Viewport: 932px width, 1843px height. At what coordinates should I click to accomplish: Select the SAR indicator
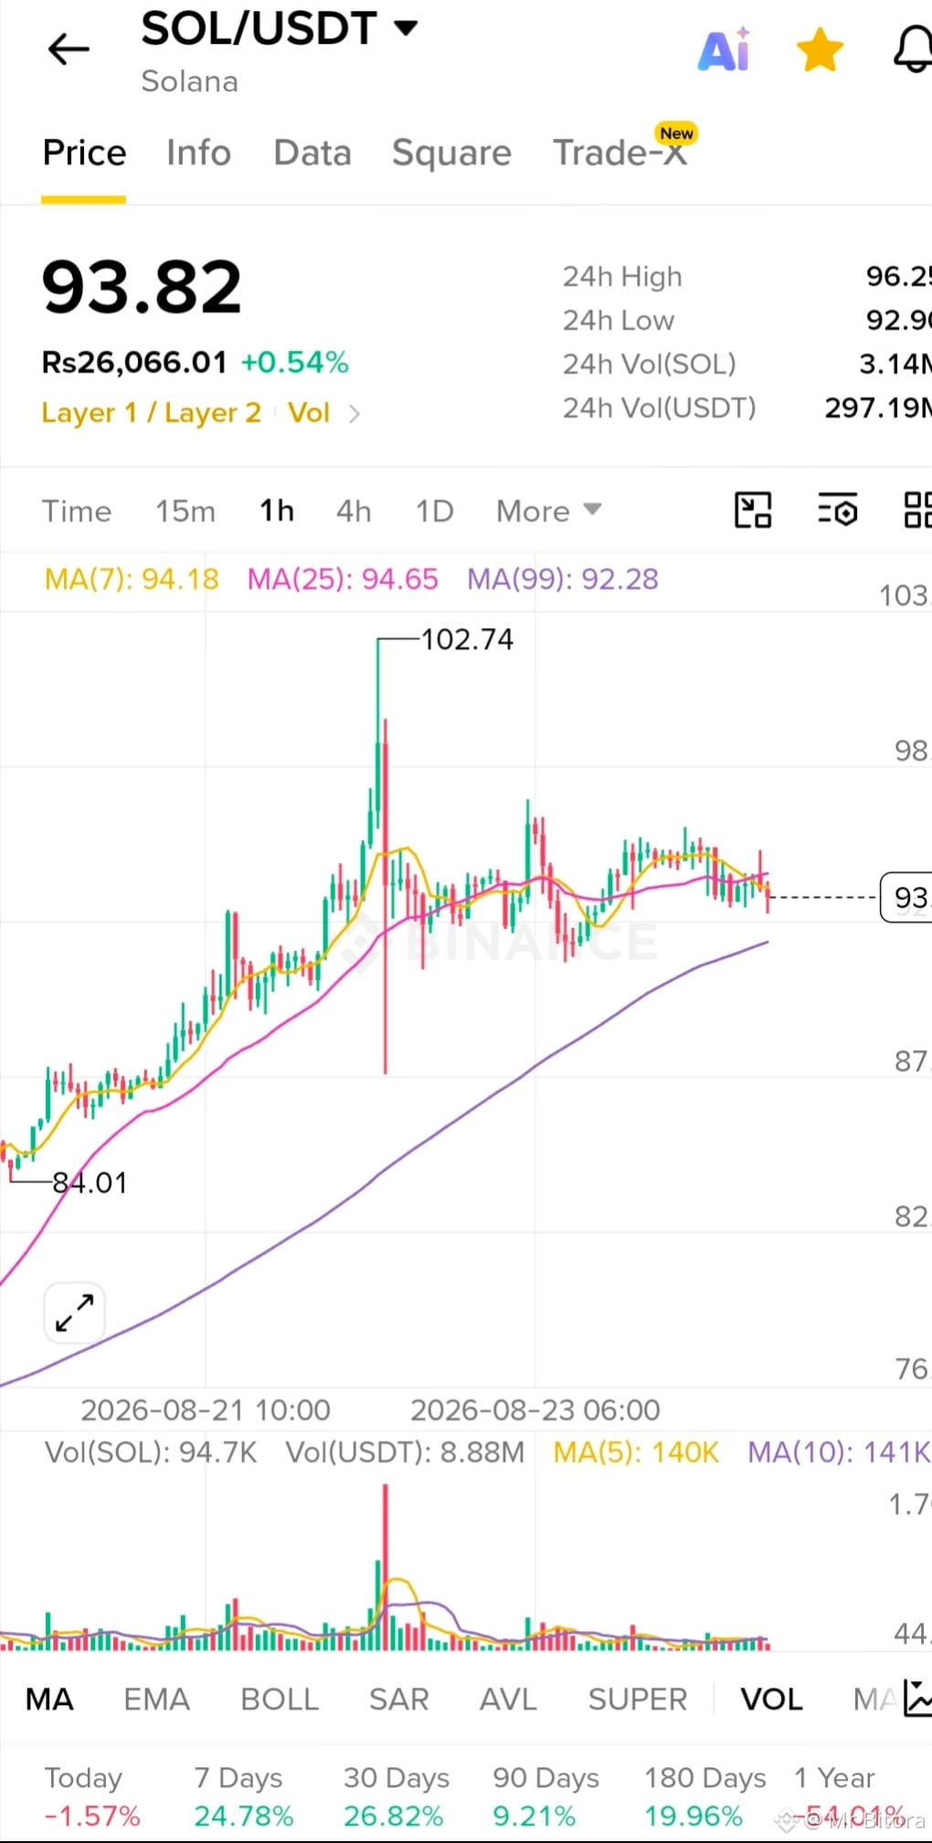pos(399,1699)
